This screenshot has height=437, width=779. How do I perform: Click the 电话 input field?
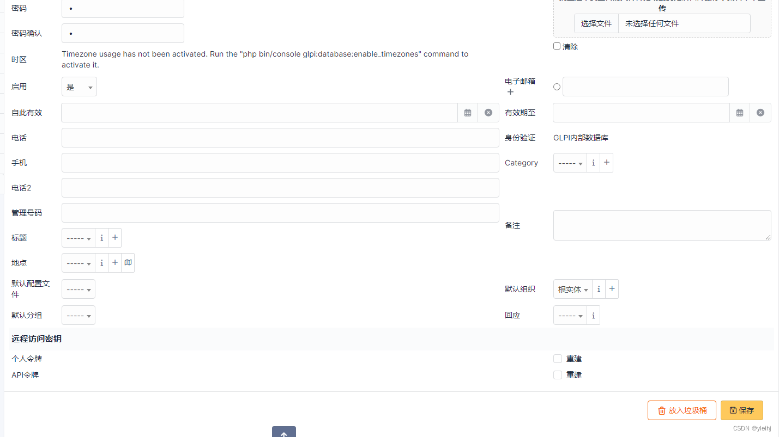[280, 138]
